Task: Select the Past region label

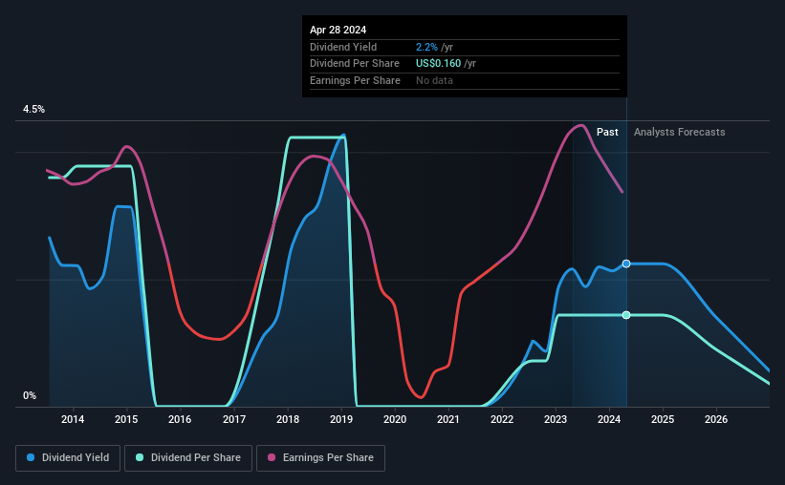Action: (607, 132)
